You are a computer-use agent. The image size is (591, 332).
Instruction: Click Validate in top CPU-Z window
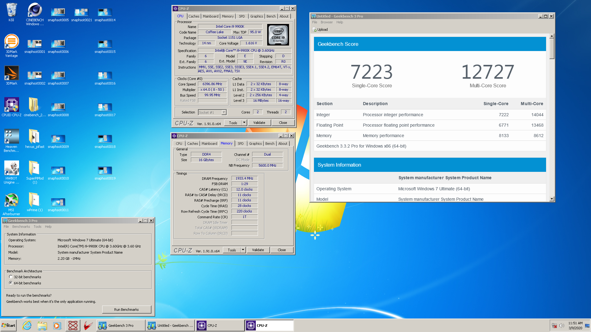pyautogui.click(x=259, y=123)
